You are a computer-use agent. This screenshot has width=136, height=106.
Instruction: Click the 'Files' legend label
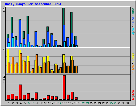(133, 21)
